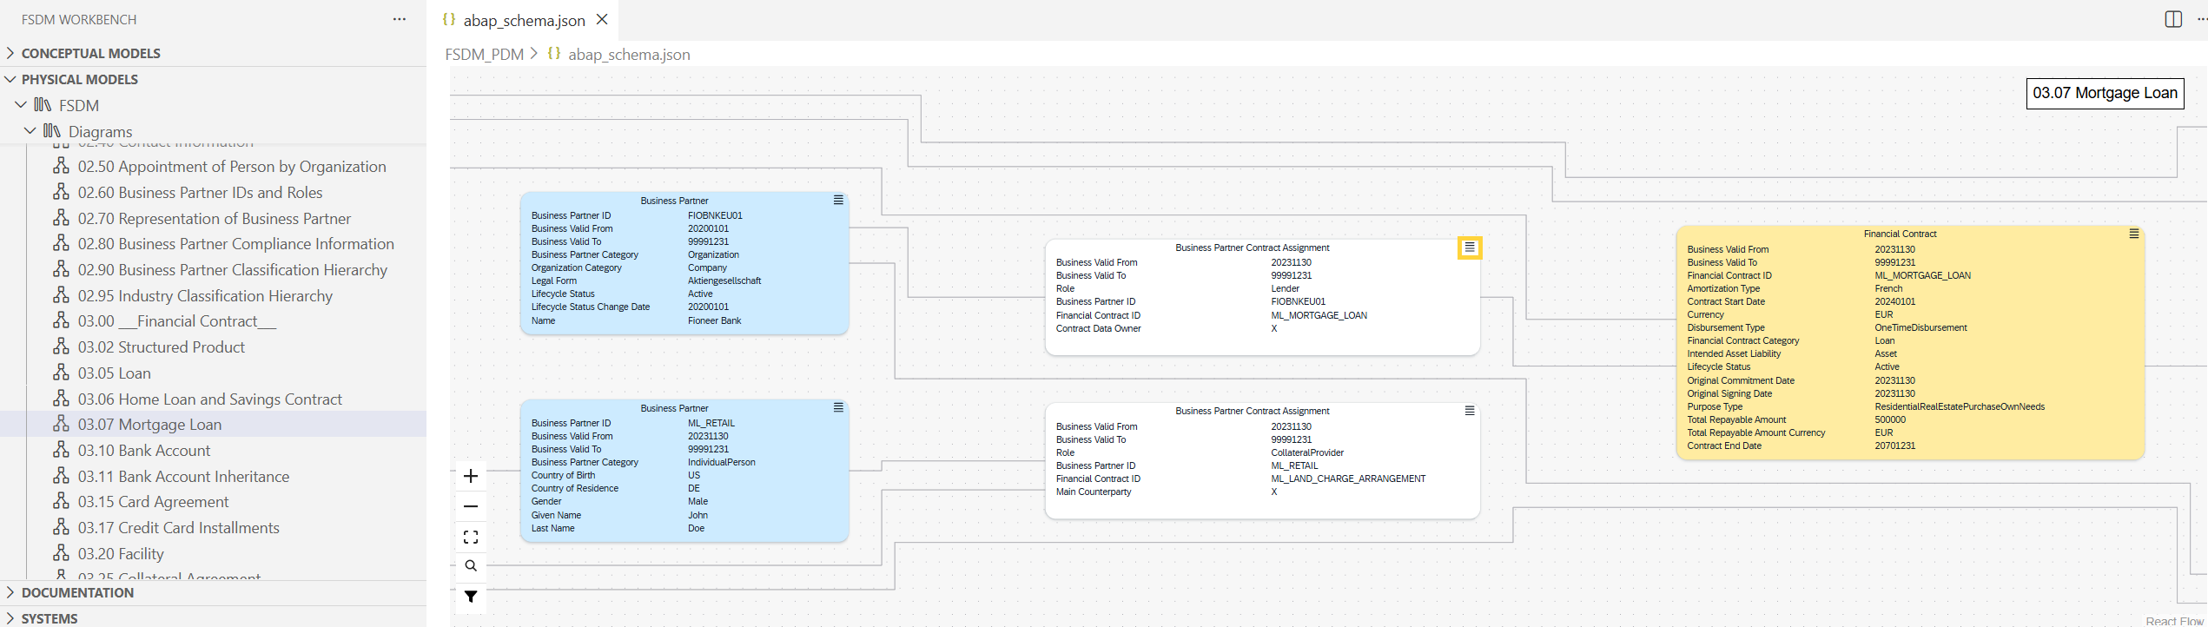
Task: Open menu of FIOBNKEU01 Business Partner node
Action: tap(838, 200)
